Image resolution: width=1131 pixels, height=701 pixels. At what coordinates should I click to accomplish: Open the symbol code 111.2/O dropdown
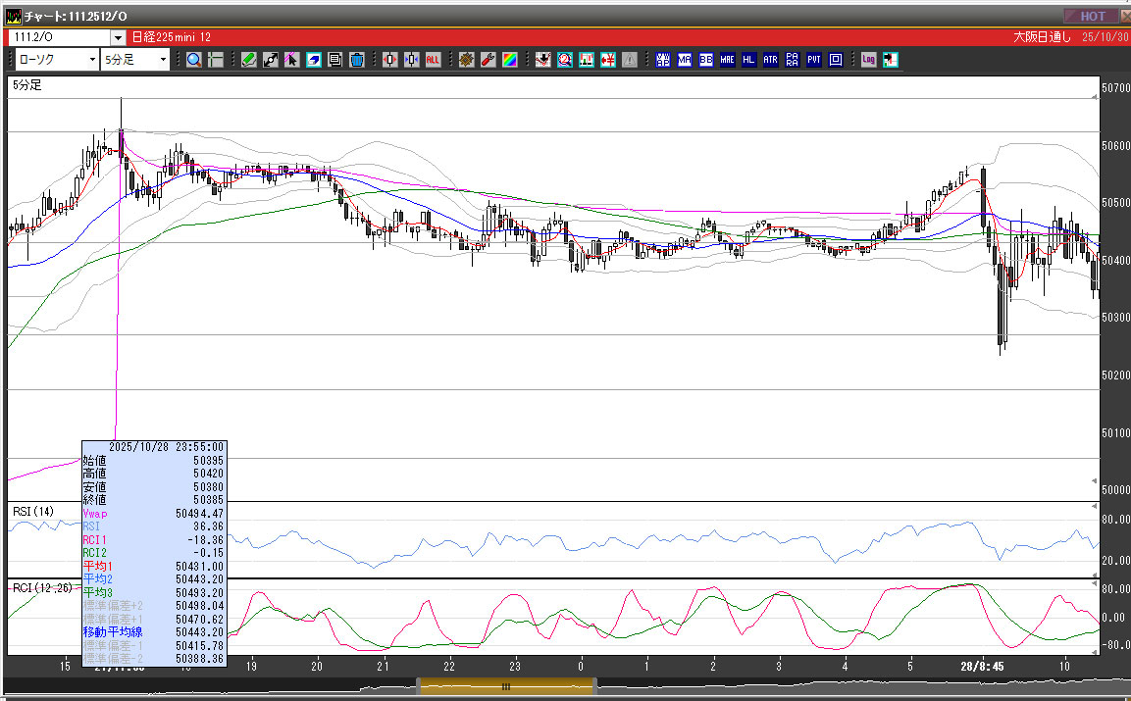click(x=119, y=37)
